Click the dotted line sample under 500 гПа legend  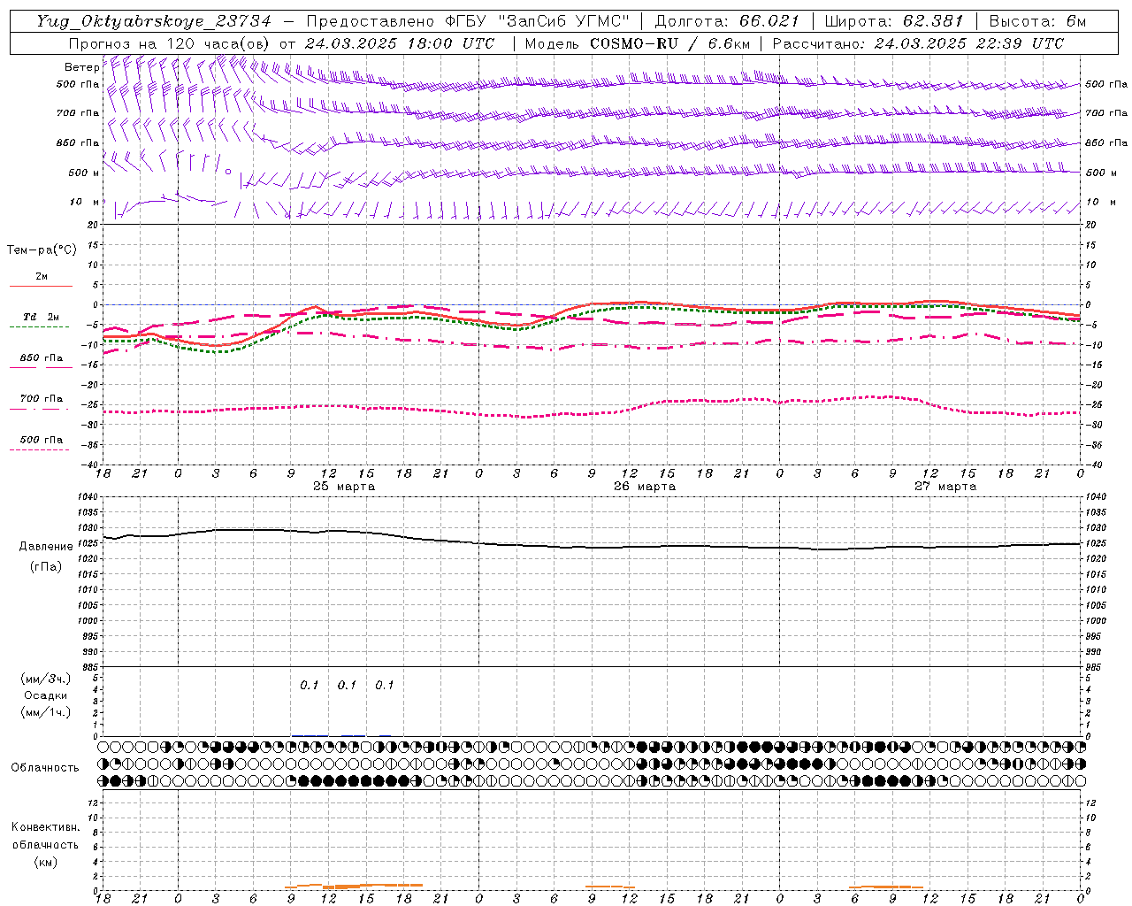tap(39, 449)
